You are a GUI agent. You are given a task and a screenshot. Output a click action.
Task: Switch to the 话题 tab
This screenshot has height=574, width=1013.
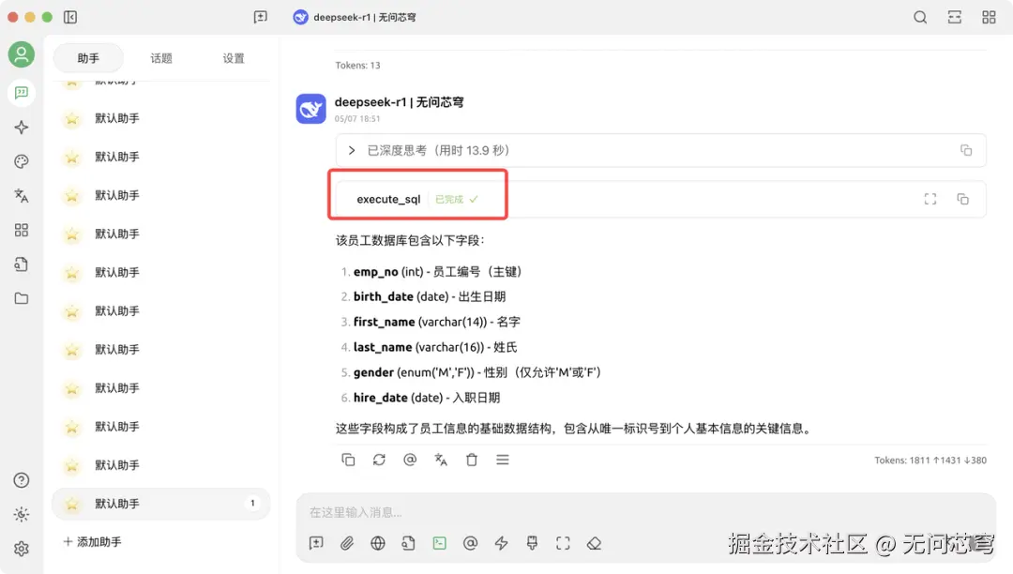(x=160, y=57)
